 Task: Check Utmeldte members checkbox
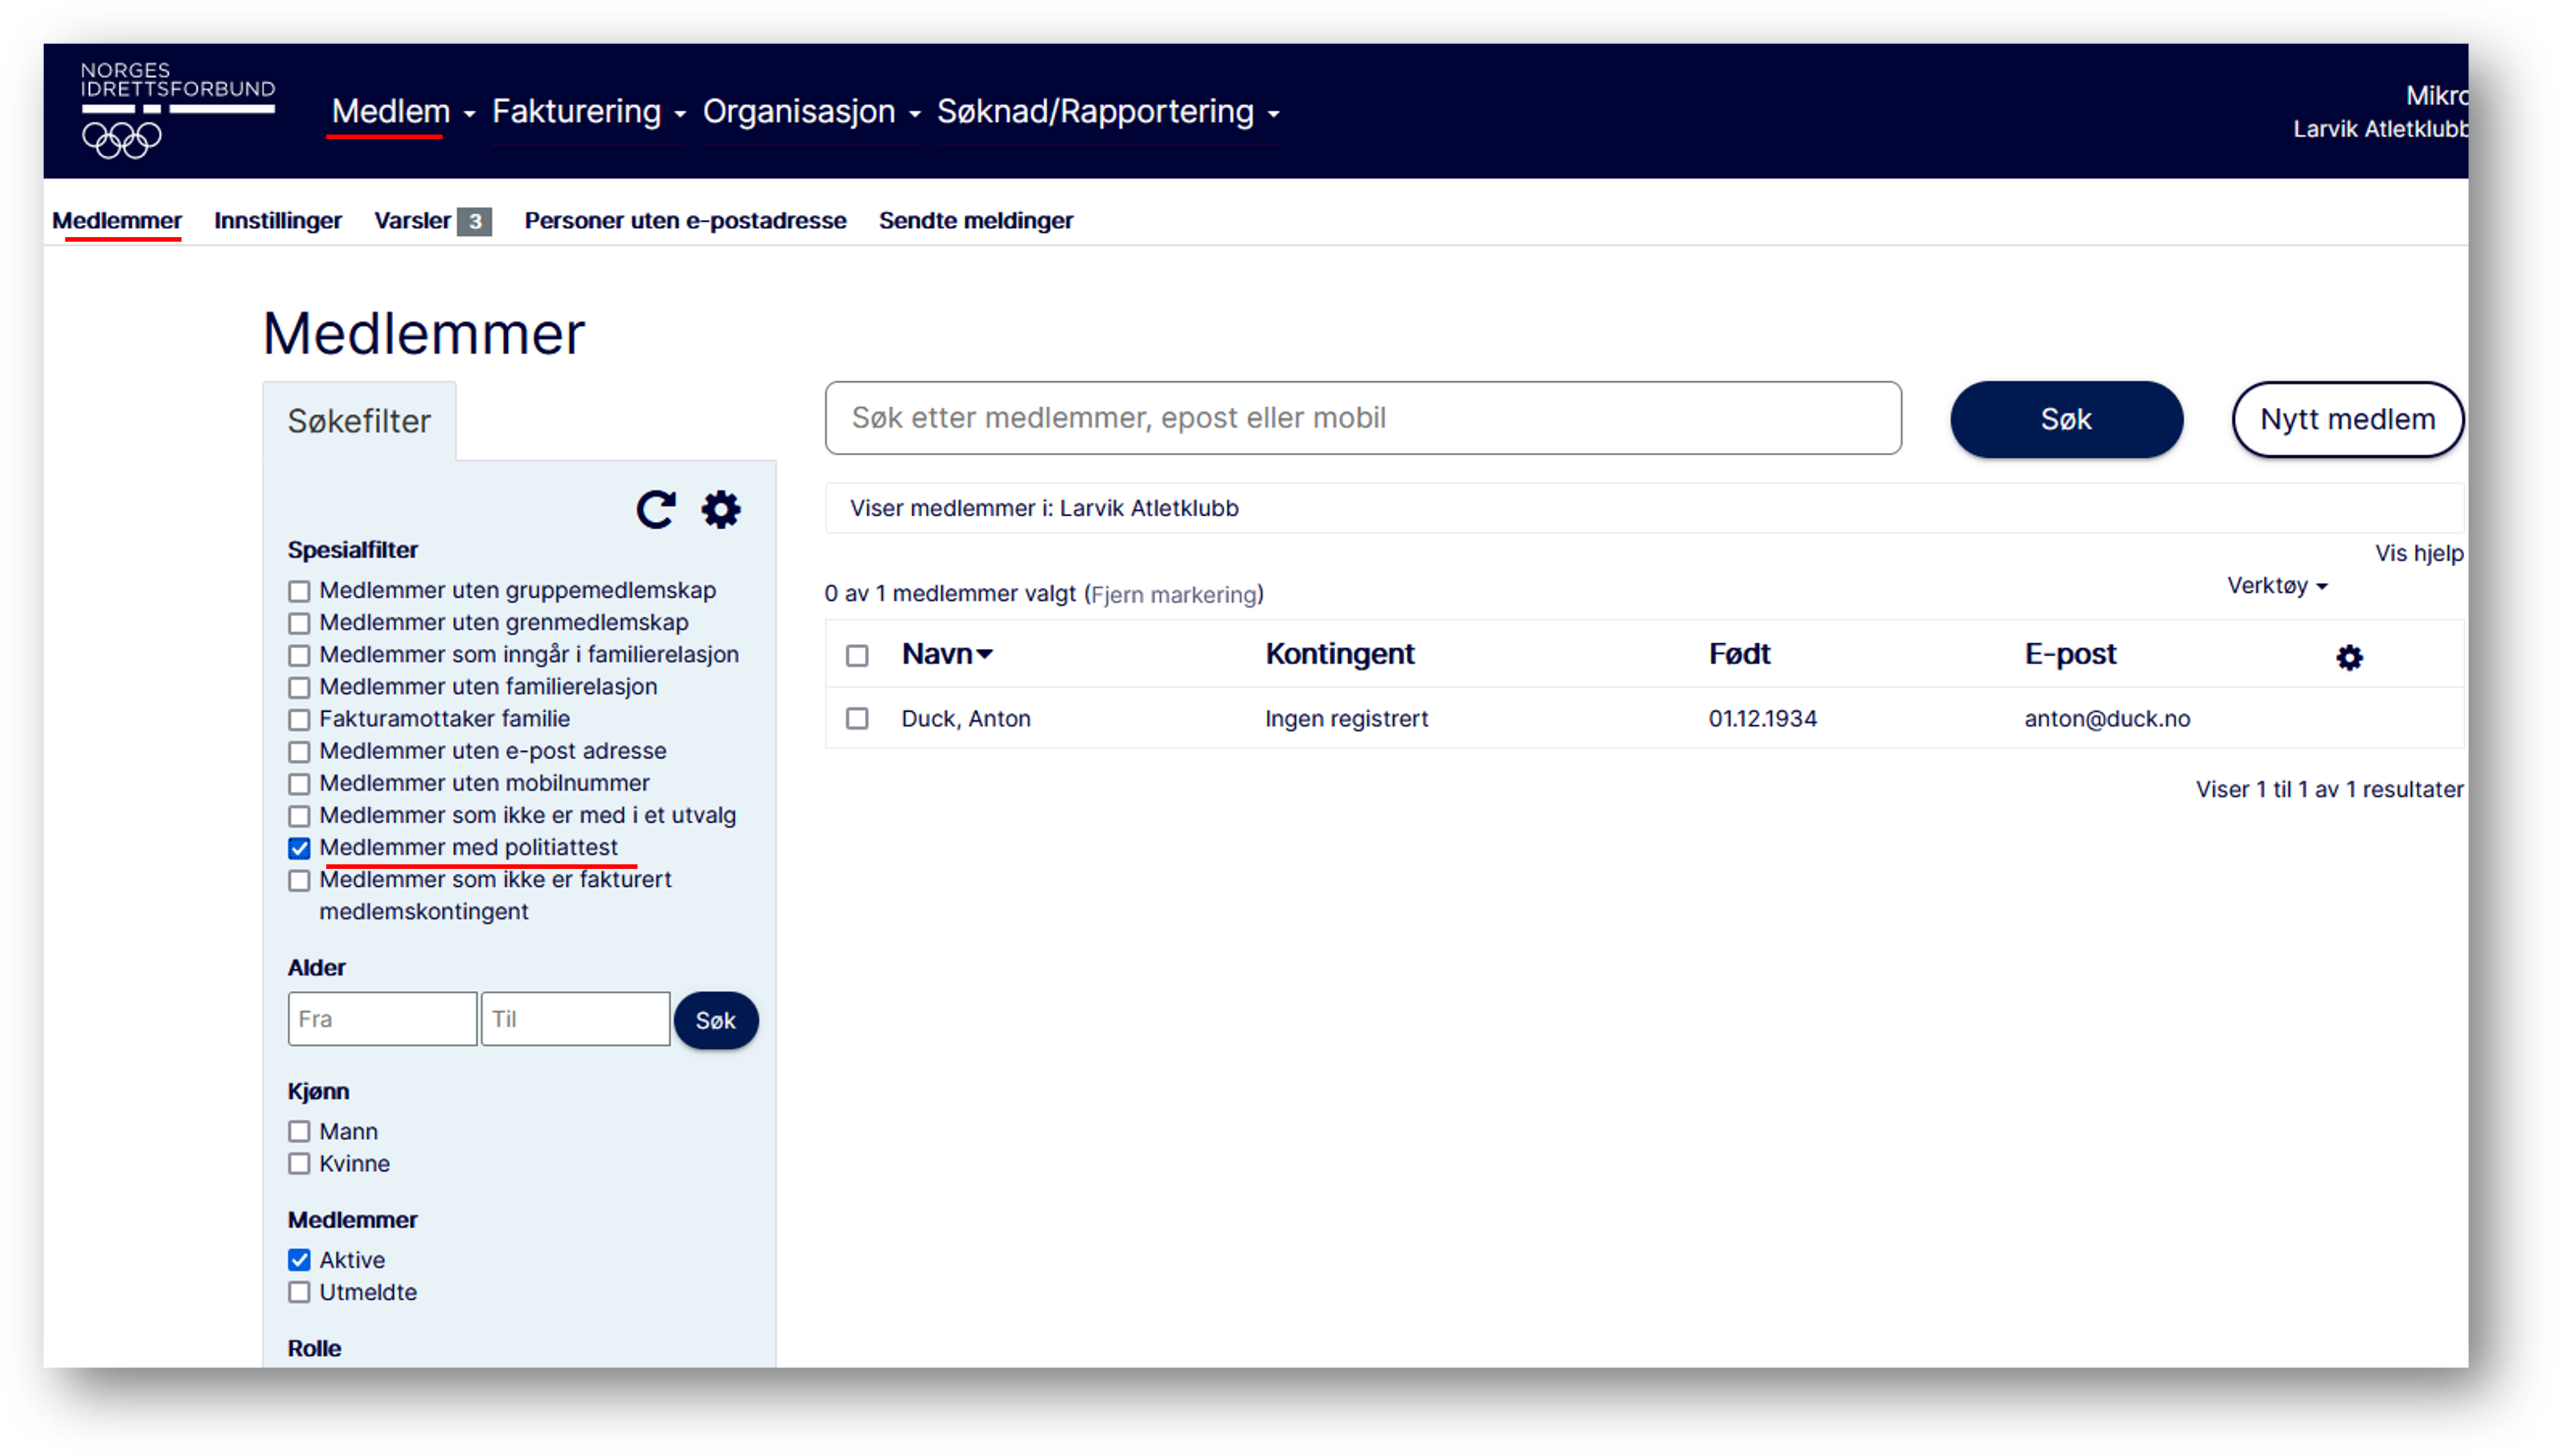299,1291
